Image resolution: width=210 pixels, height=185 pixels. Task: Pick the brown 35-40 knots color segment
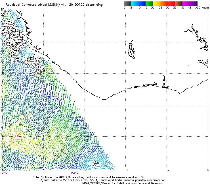tap(179, 3)
